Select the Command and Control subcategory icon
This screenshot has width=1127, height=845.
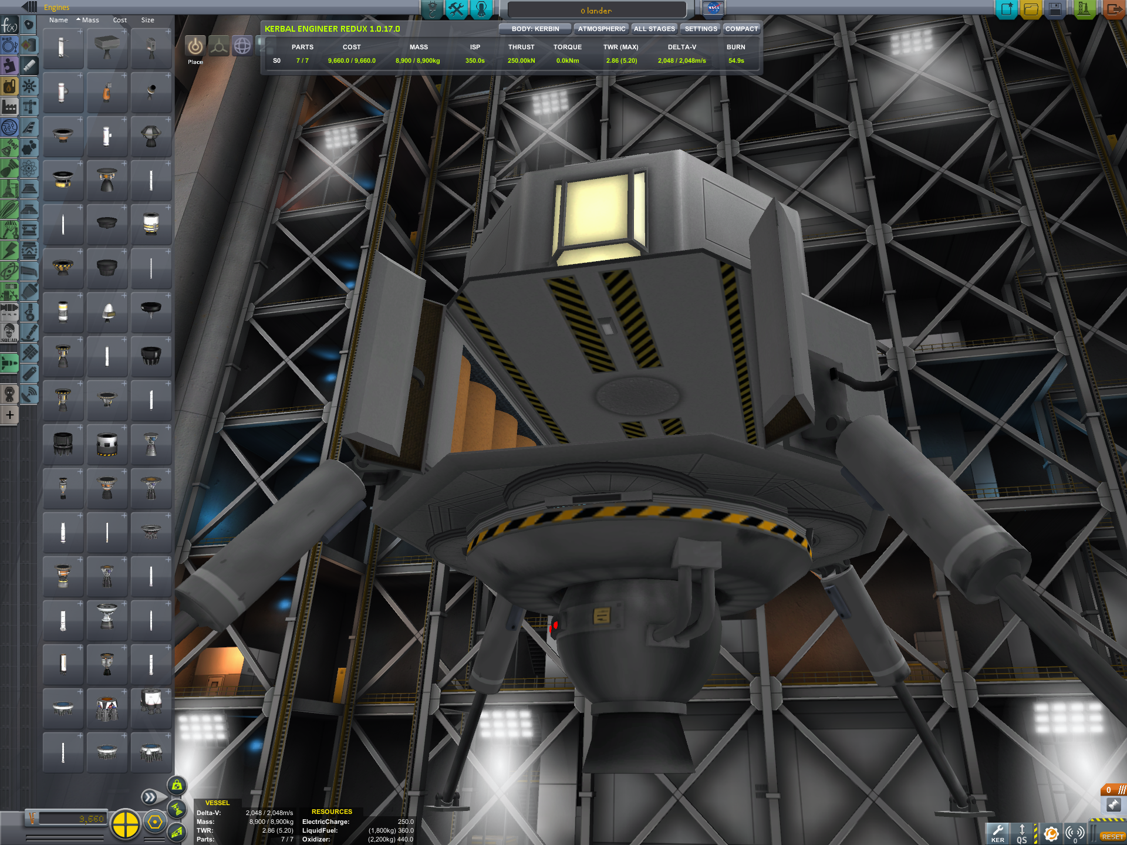29,86
